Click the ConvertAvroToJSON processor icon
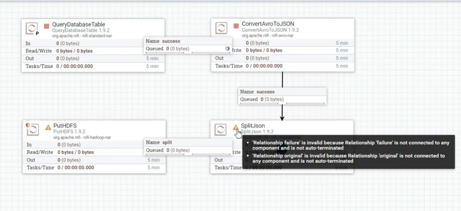The image size is (461, 211). 221,28
